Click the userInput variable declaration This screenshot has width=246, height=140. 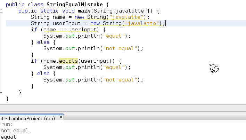66,23
